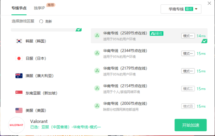215x136 pixels.
Task: Click the selected region row's checkmark
Action: [79, 29]
